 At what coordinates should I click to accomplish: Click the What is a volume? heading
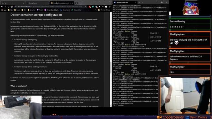pos(19,86)
